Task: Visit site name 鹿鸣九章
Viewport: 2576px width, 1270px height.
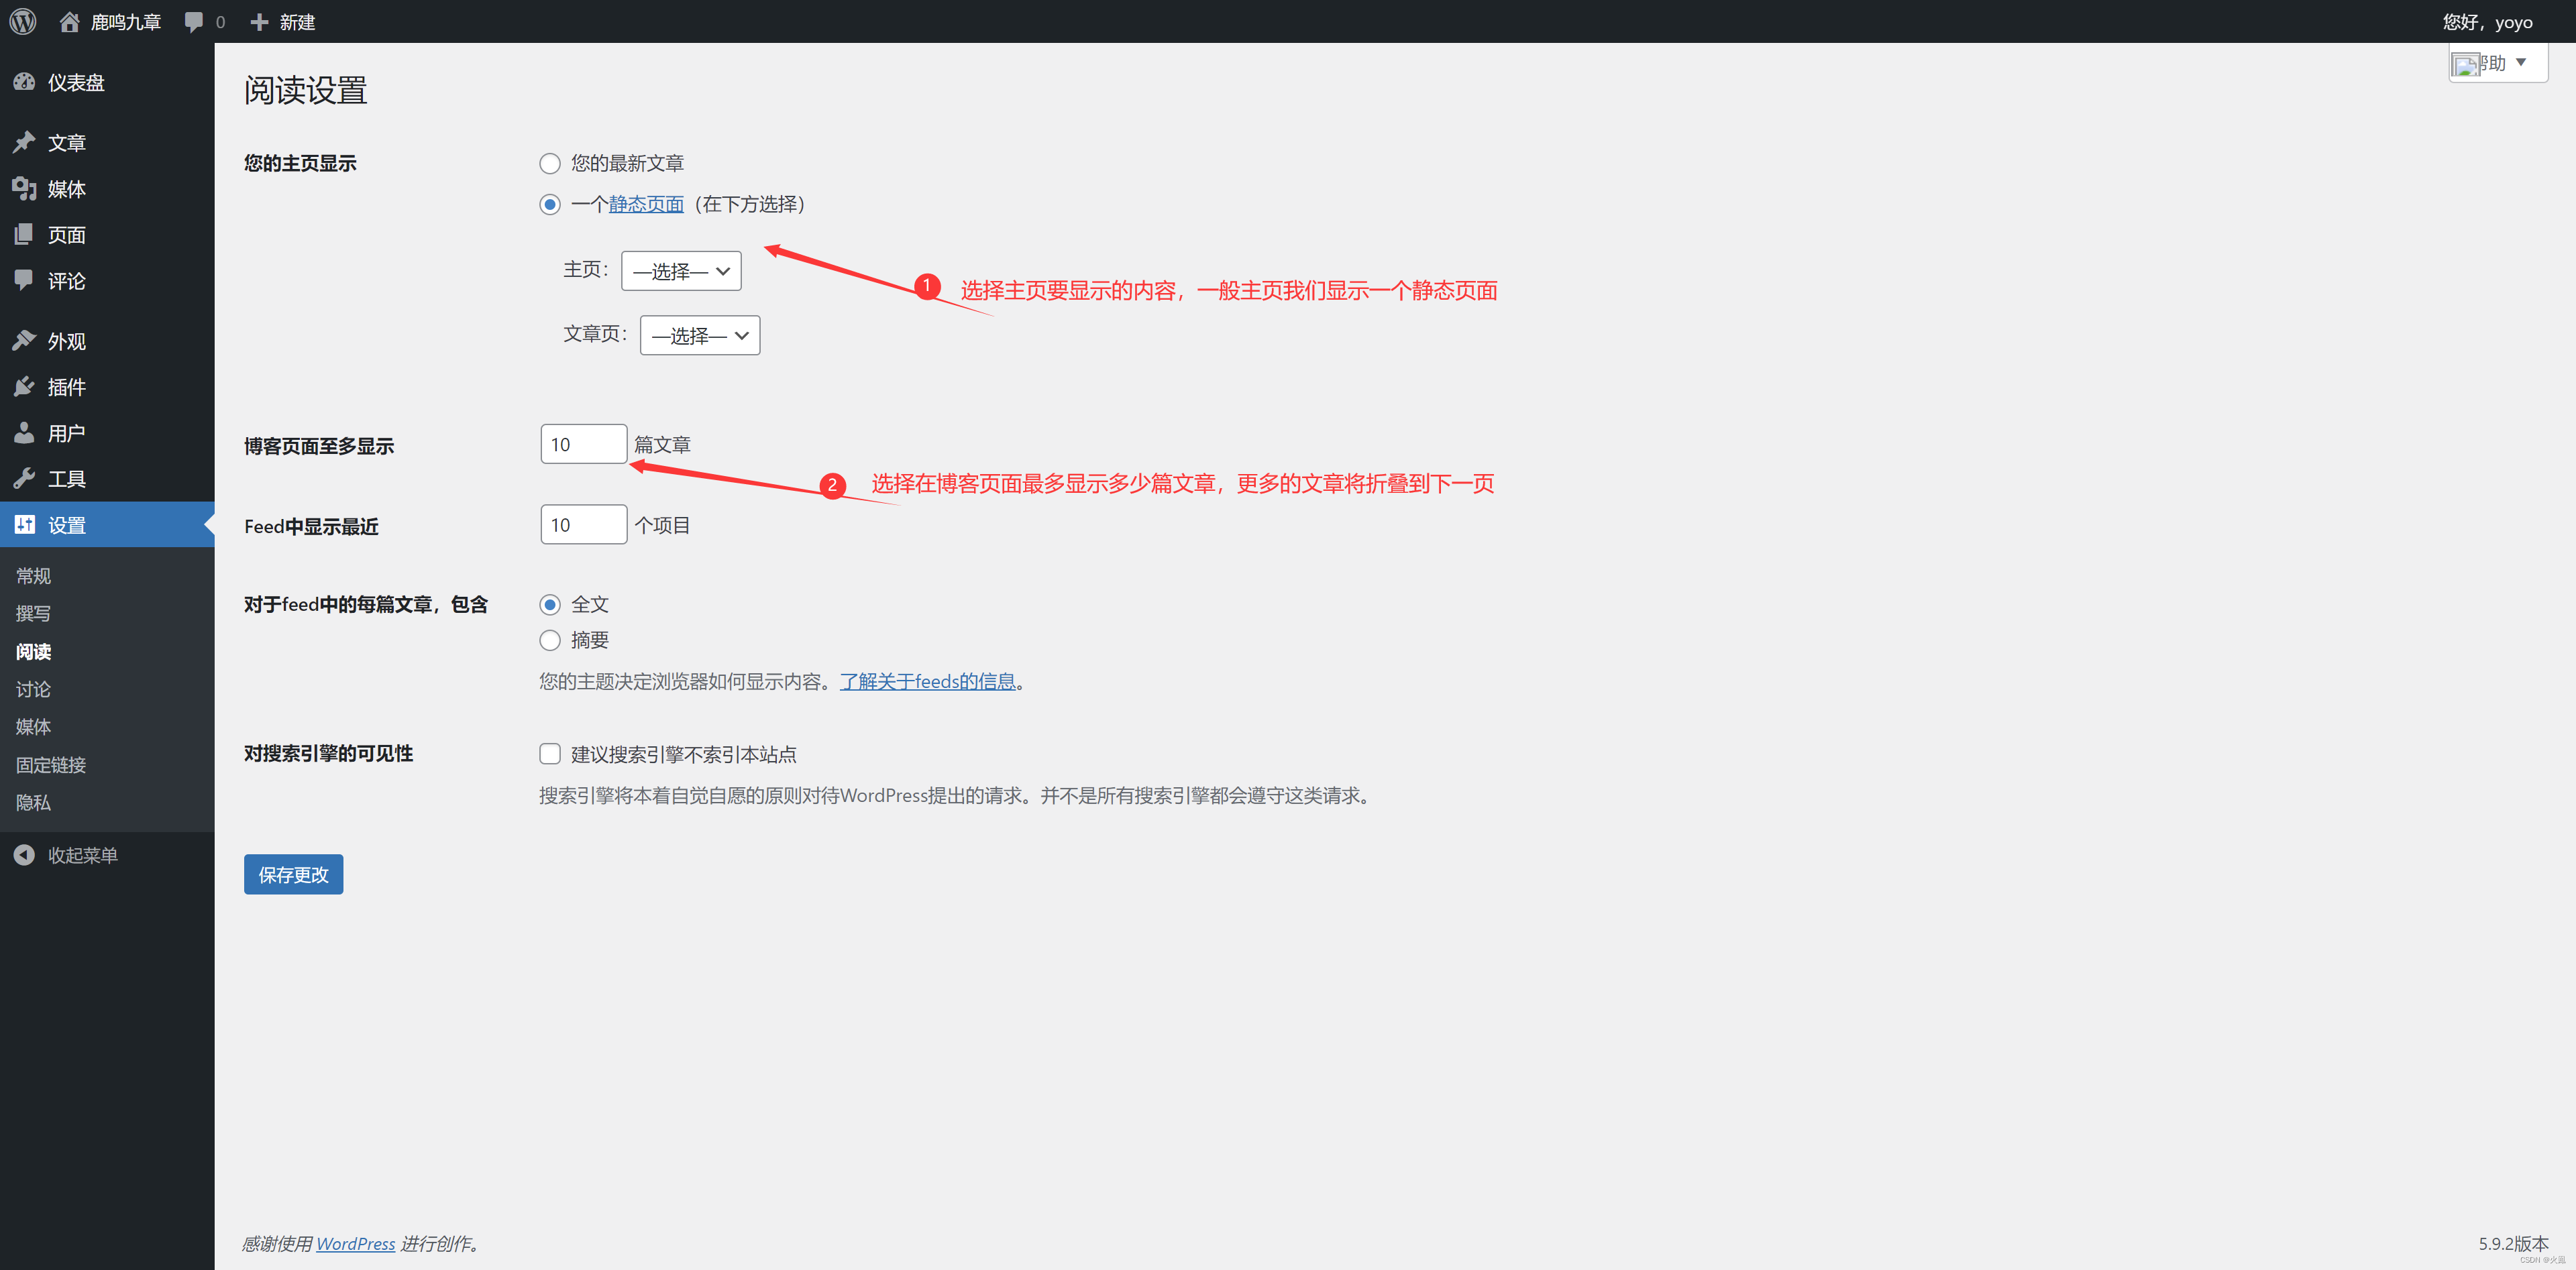Action: tap(125, 22)
